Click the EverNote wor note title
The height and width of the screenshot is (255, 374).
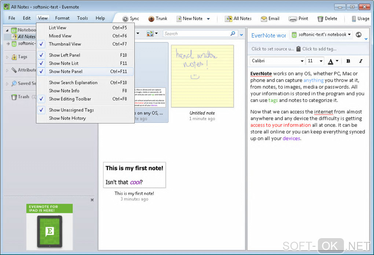pos(268,36)
